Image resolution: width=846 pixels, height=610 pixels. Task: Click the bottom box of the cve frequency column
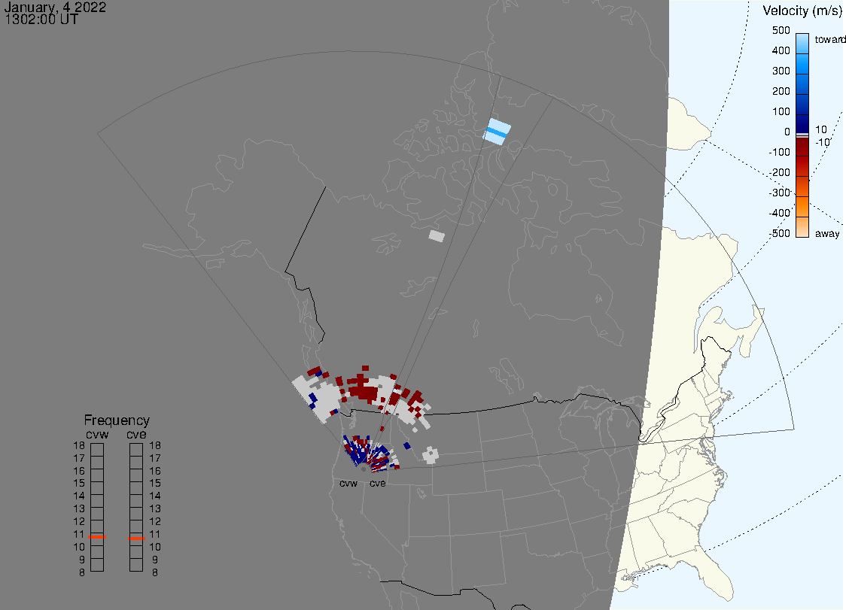(x=136, y=565)
